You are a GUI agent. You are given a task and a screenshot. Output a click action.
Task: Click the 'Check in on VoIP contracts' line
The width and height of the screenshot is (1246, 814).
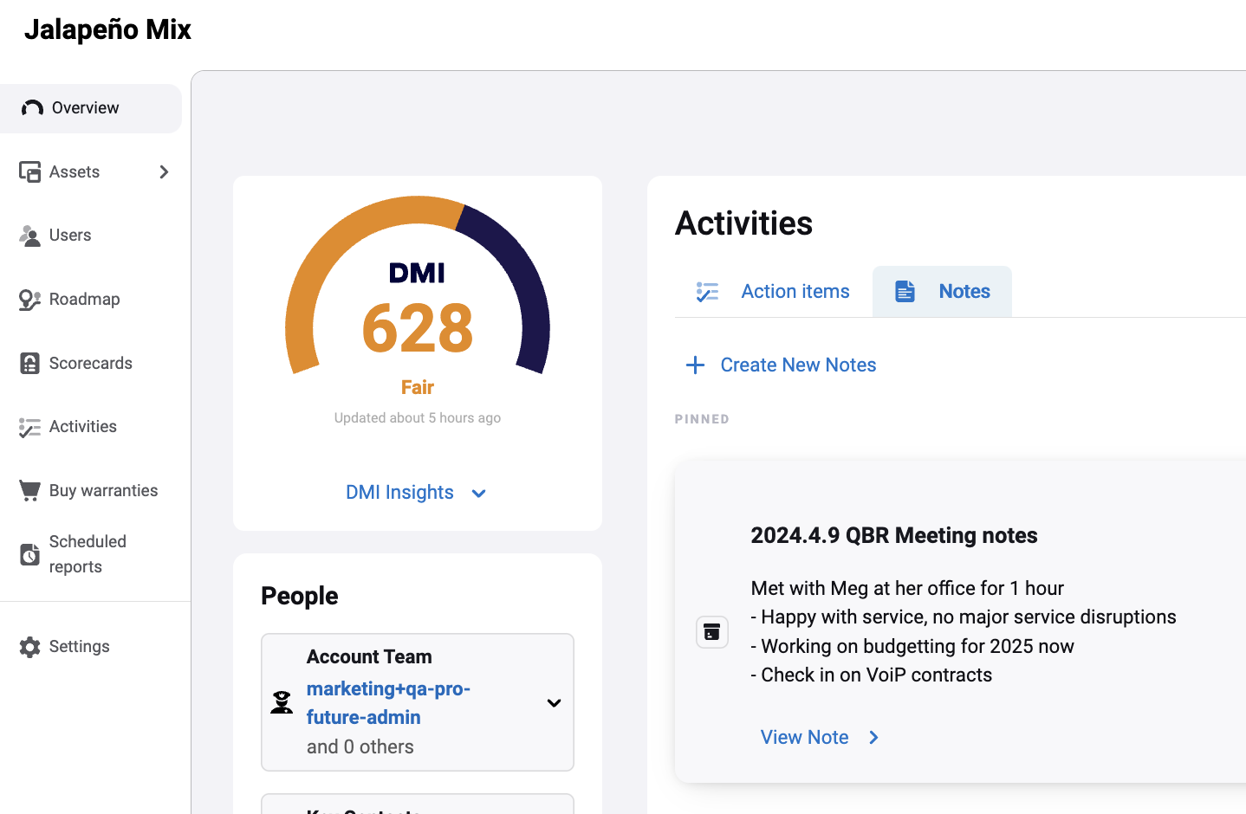(x=872, y=675)
